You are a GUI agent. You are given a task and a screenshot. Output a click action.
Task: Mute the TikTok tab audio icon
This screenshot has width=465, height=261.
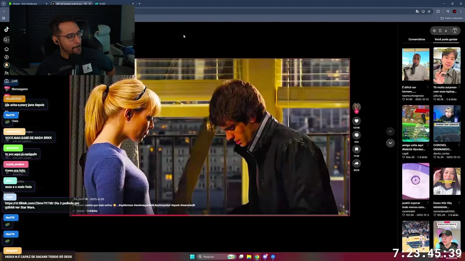(x=85, y=4)
